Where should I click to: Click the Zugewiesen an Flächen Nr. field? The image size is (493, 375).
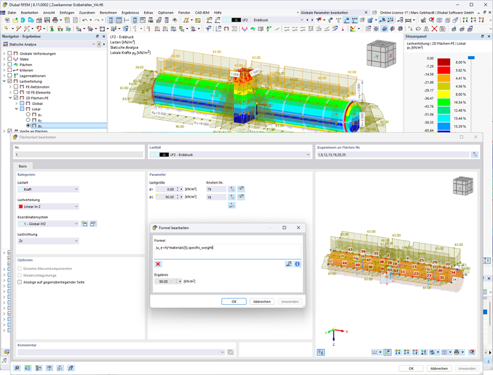(x=393, y=154)
